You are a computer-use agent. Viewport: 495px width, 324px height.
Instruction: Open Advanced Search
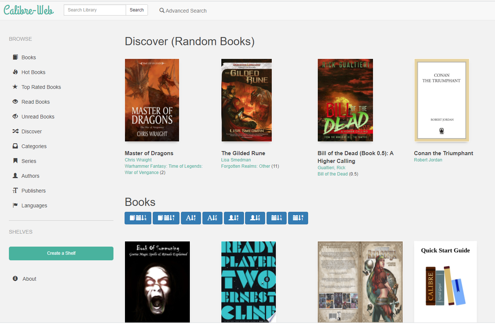pyautogui.click(x=183, y=11)
